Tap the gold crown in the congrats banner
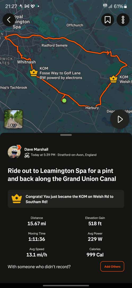This screenshot has height=288, width=132. tap(17, 199)
